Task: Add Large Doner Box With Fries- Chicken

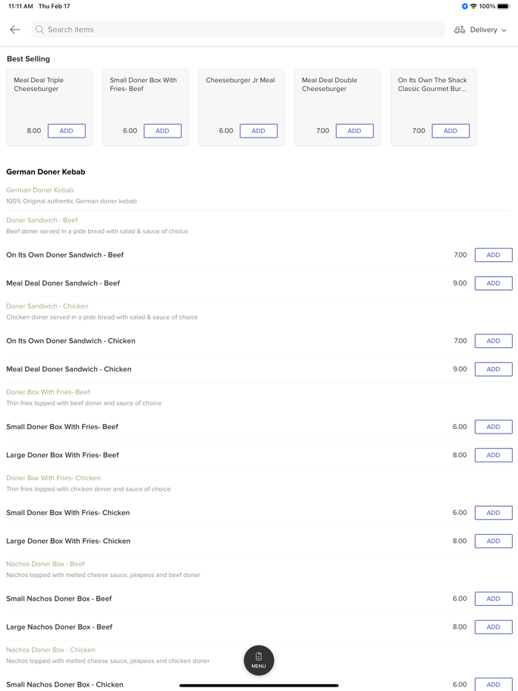Action: click(x=494, y=541)
